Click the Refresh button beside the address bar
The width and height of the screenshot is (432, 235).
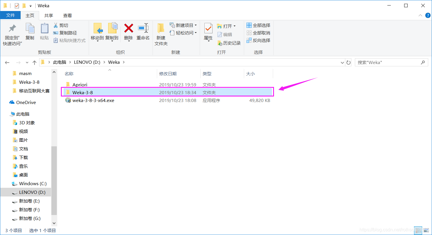click(x=348, y=62)
